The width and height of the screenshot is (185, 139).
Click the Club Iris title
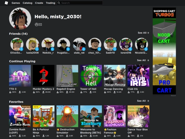pos(133,89)
